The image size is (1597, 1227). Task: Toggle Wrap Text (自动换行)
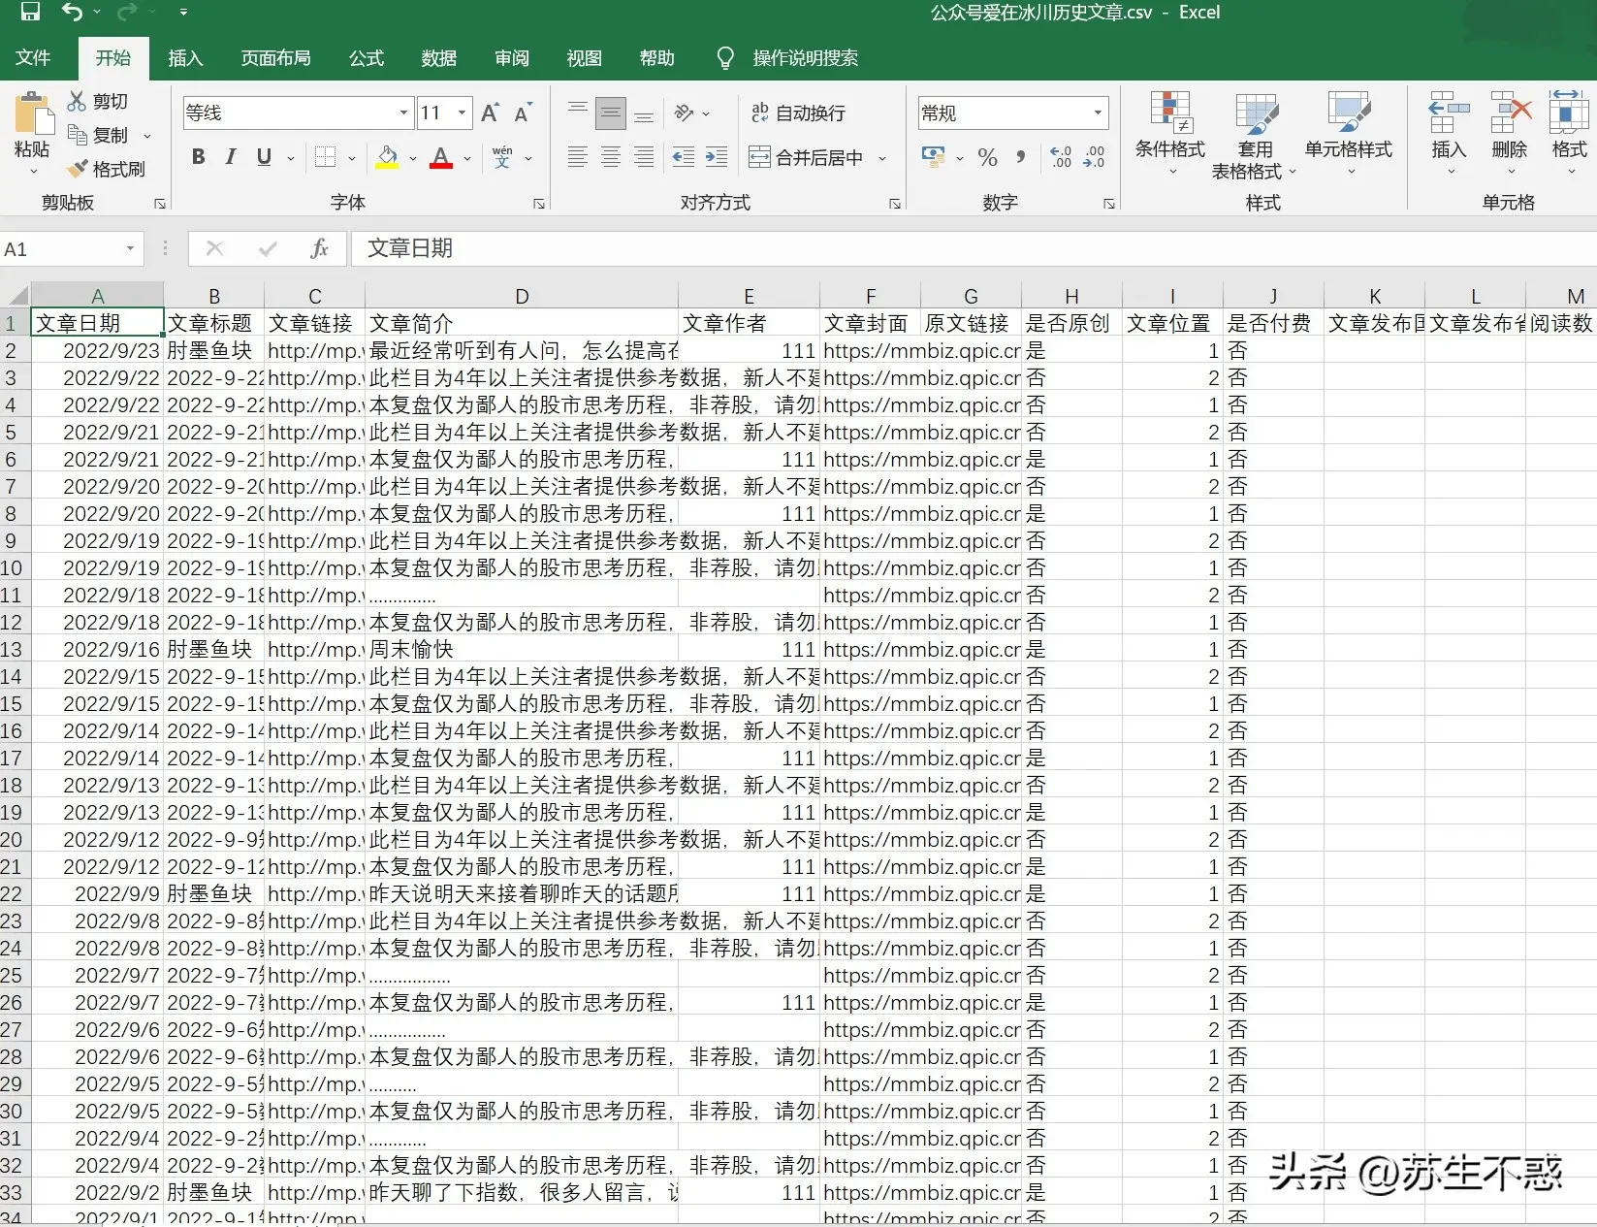798,113
